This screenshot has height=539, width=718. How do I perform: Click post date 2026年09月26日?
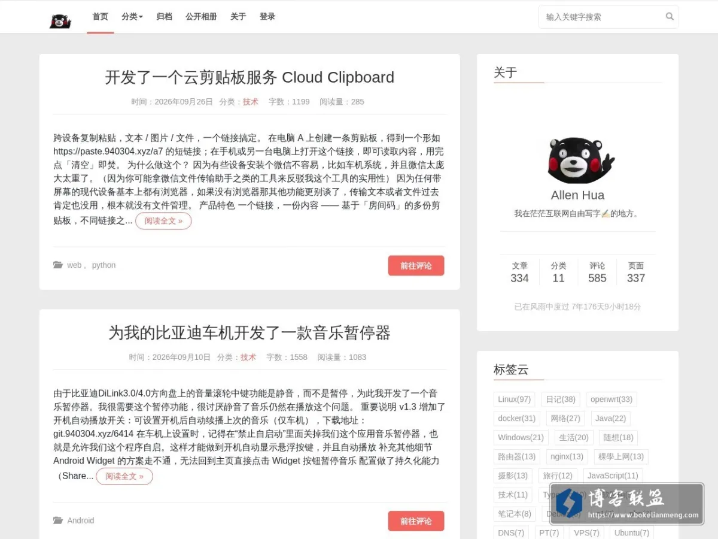(184, 102)
